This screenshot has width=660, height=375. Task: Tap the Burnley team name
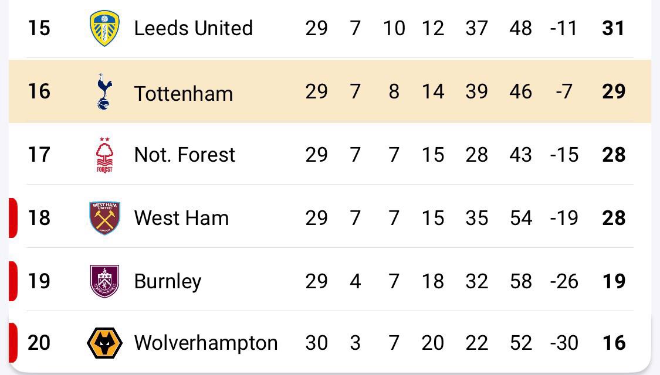(167, 281)
